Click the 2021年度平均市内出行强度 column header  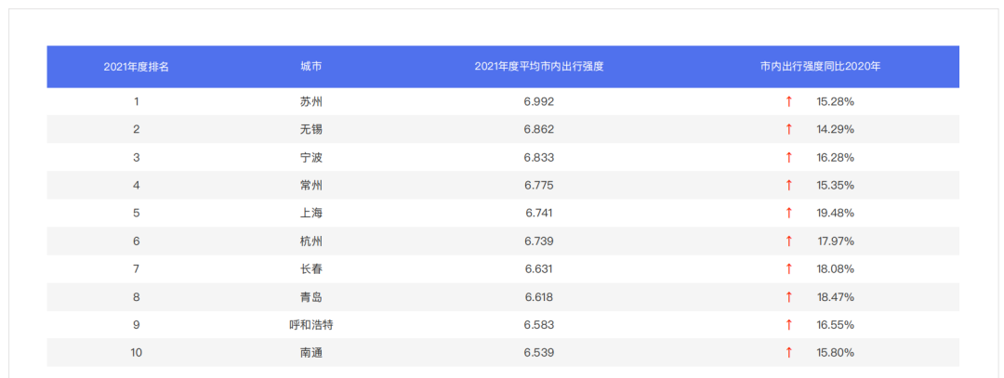click(x=539, y=67)
